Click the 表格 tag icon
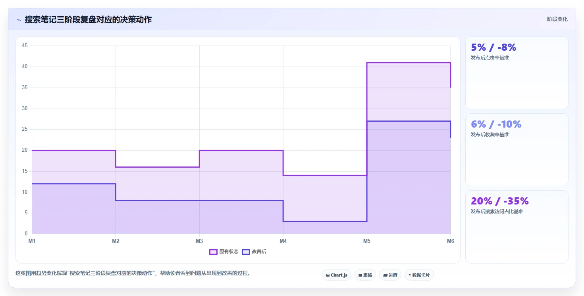Screen dimensions: 584x296 [x=360, y=275]
